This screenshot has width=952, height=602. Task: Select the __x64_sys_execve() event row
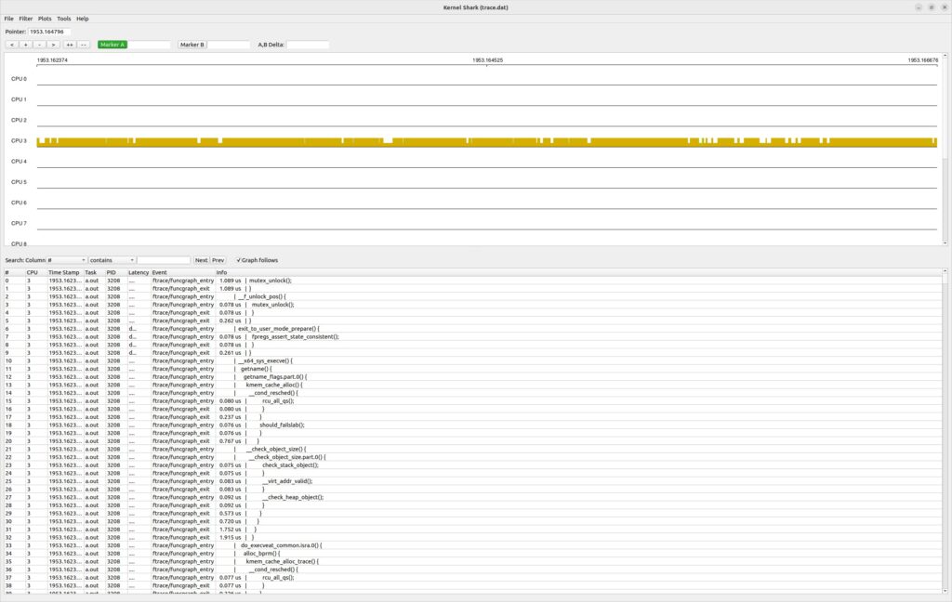point(265,360)
